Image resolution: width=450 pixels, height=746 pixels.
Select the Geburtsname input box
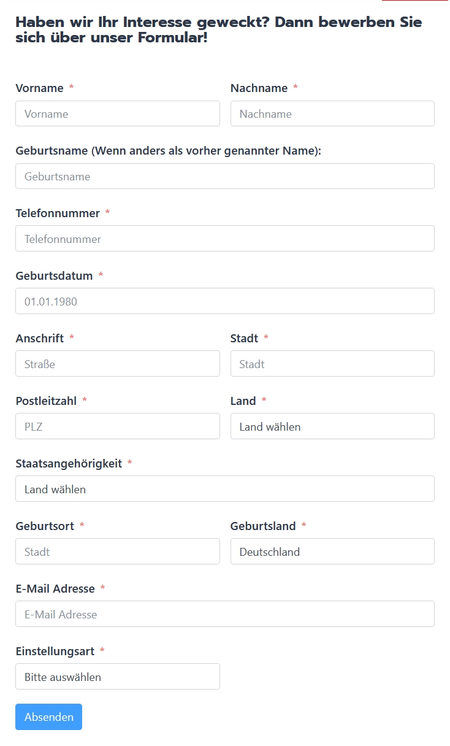(225, 176)
